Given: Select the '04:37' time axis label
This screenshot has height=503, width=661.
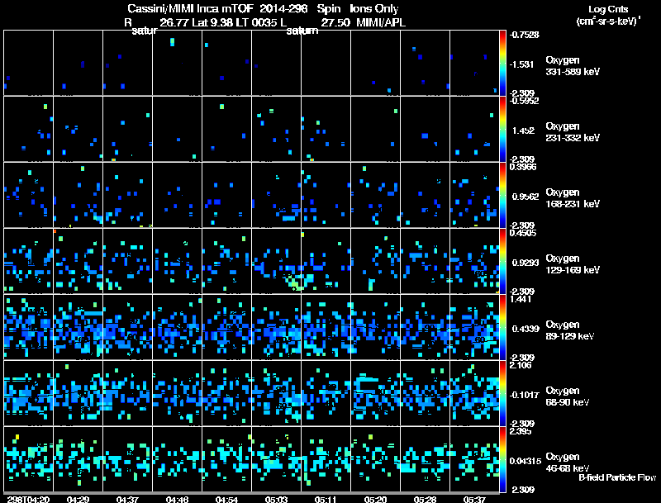Looking at the screenshot, I should (127, 500).
